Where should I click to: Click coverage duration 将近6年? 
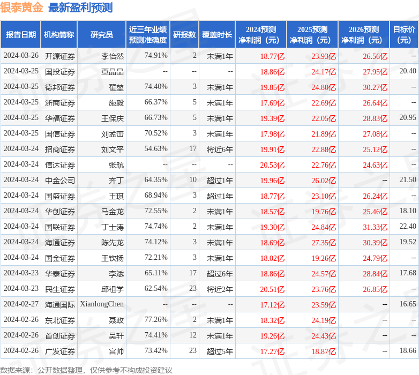pyautogui.click(x=220, y=149)
